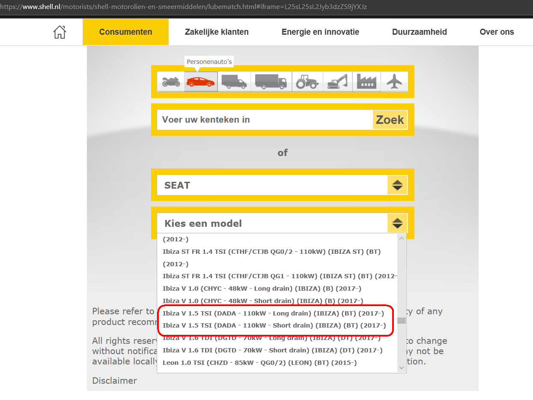The image size is (533, 400).
Task: Focus the 'Voer uw kenteken in' field
Action: 265,120
